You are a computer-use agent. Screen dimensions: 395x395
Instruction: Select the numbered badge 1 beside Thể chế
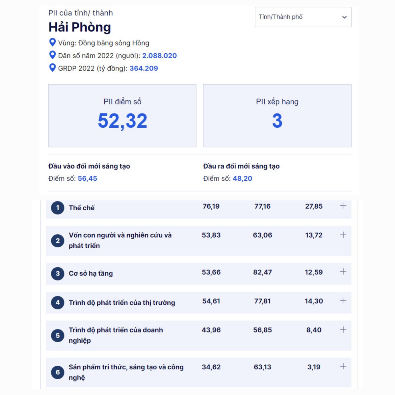(x=58, y=208)
